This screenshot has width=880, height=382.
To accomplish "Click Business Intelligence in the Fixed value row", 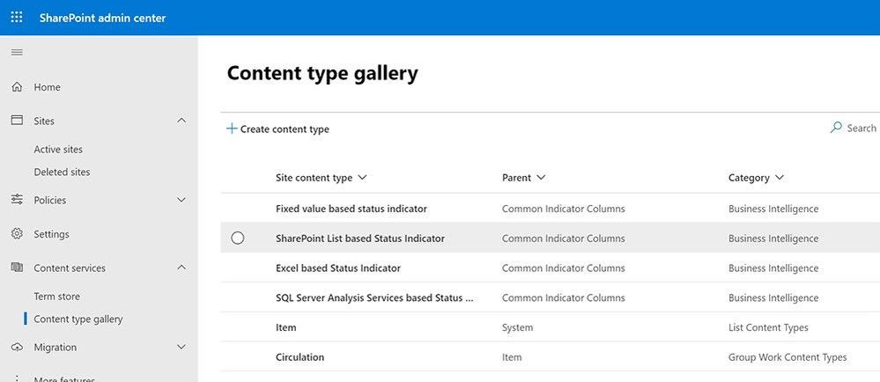I will pos(773,209).
